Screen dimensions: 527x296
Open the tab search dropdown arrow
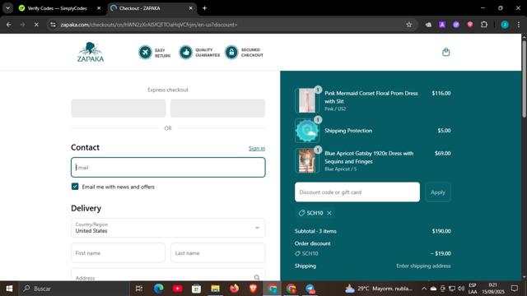[x=7, y=8]
